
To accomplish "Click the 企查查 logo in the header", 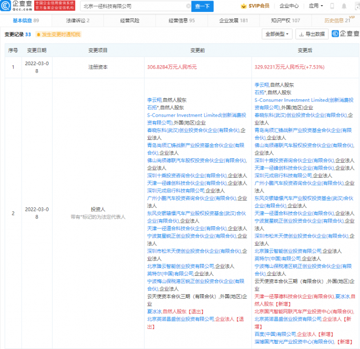I will pyautogui.click(x=17, y=6).
